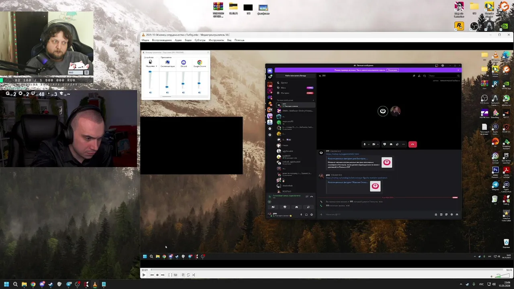The height and width of the screenshot is (289, 514).
Task: Click the VLC elapsed time 00:04
Action: point(145,270)
